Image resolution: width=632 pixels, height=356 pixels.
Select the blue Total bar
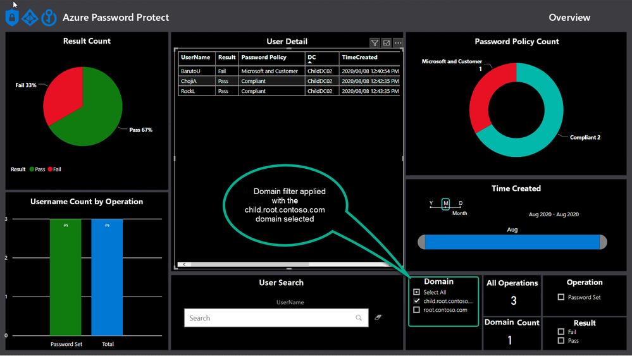pos(107,277)
